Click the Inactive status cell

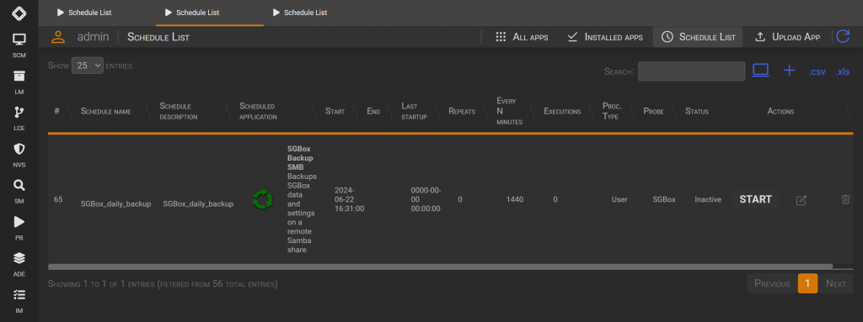pos(708,199)
